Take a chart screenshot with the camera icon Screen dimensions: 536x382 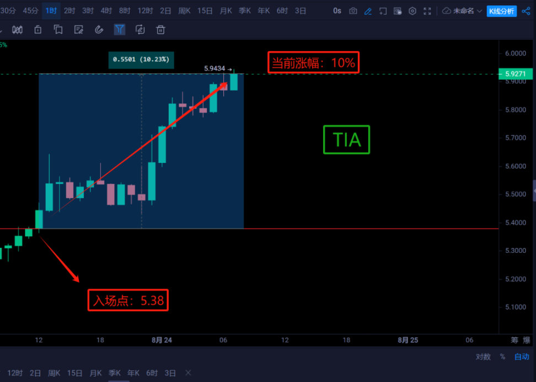[353, 10]
